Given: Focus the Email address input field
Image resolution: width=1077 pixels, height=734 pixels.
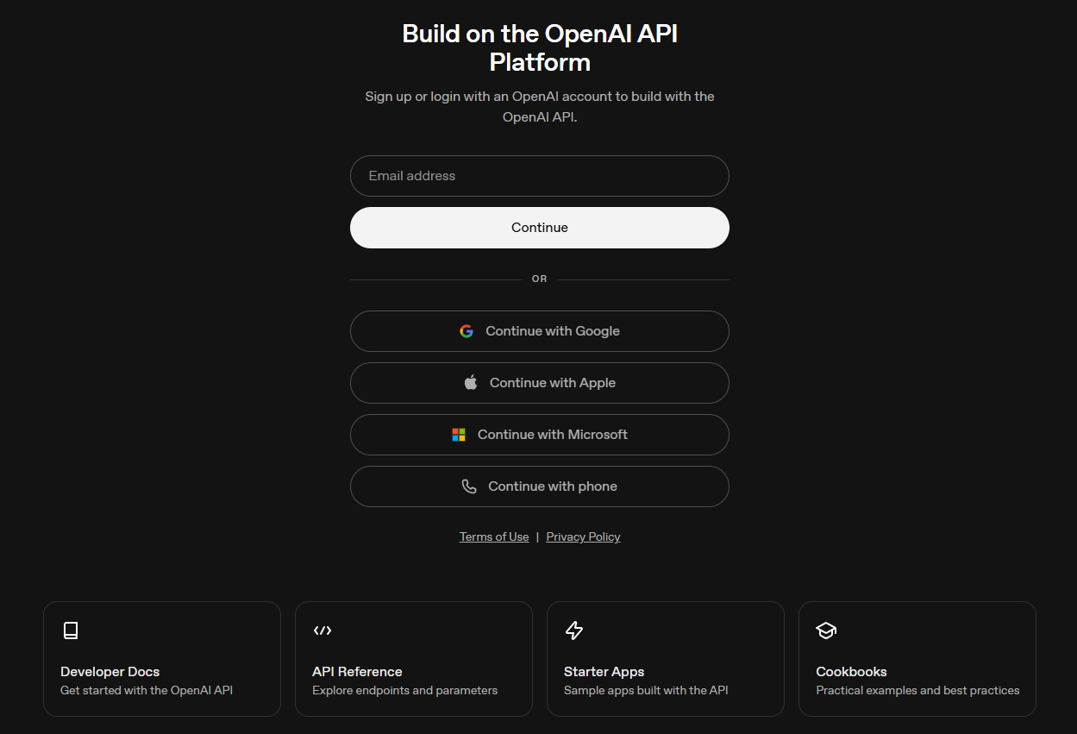Looking at the screenshot, I should pos(540,176).
